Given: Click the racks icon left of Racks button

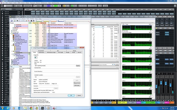Looking at the screenshot, I should click(34, 6).
